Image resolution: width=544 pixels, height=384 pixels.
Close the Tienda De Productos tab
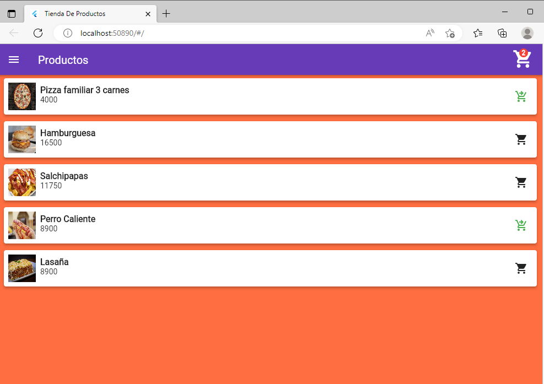tap(148, 14)
